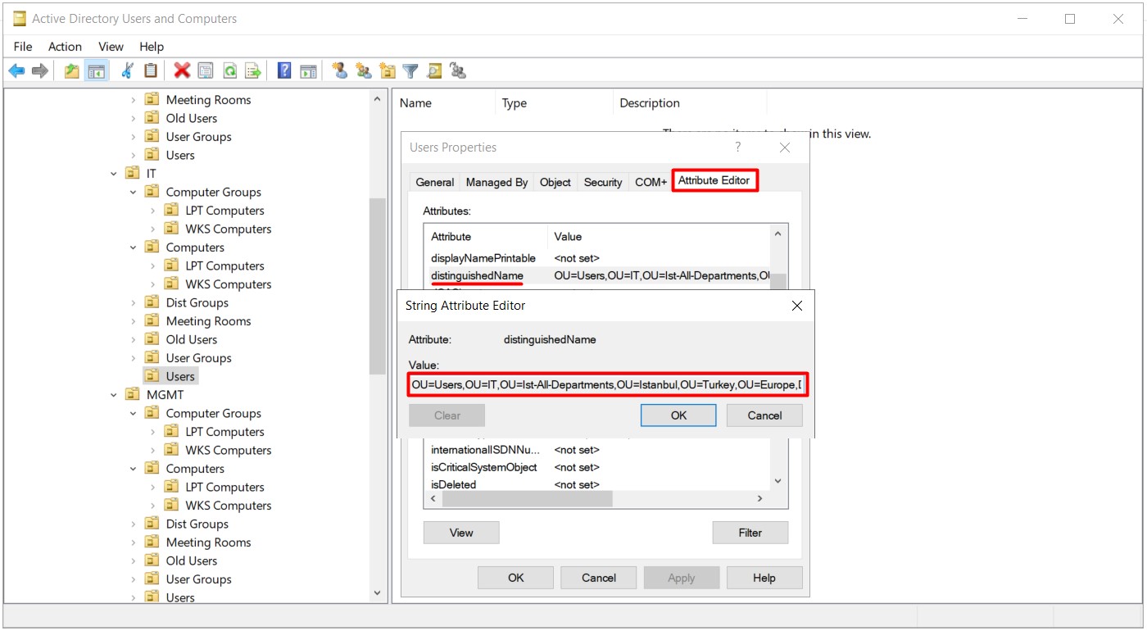
Task: Collapse Computer Groups under IT
Action: point(134,193)
